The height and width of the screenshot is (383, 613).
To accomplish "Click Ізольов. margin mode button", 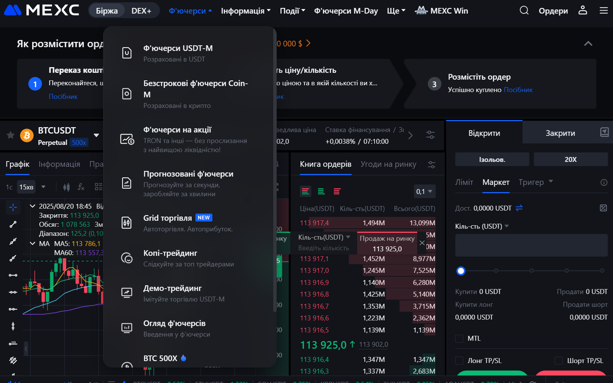I will pos(492,159).
